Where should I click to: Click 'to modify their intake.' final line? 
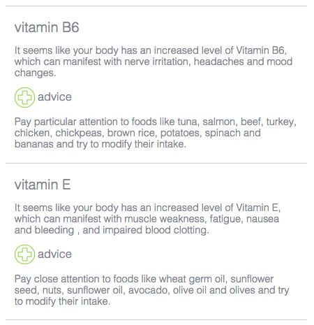pyautogui.click(x=62, y=301)
